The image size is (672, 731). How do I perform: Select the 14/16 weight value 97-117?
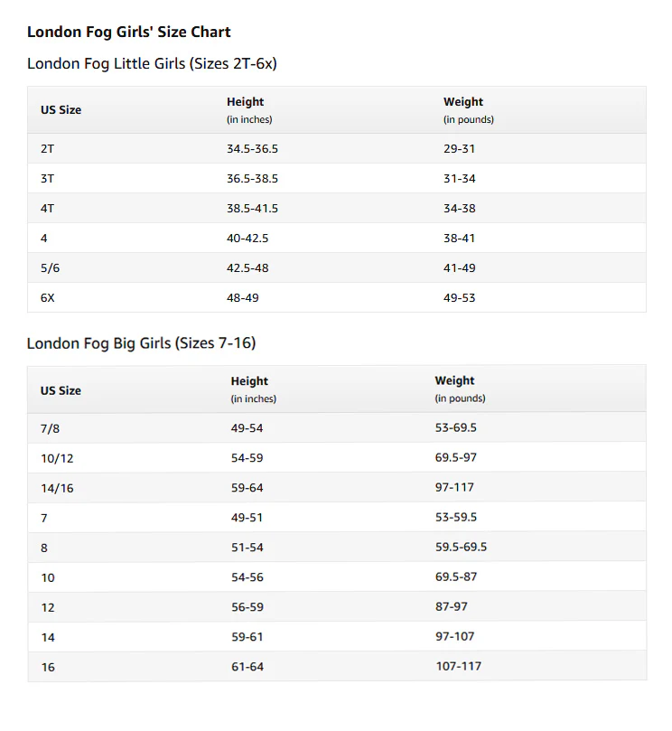pos(454,487)
